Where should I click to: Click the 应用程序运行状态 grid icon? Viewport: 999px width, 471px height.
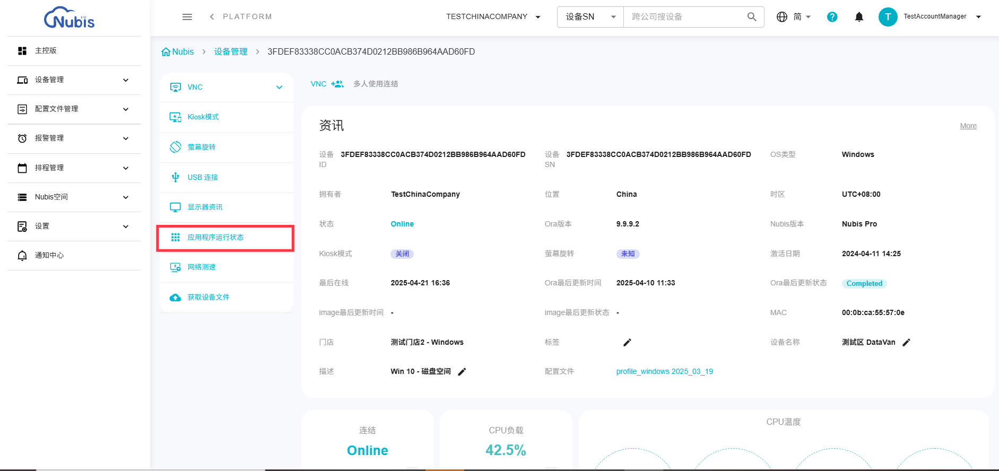[176, 237]
